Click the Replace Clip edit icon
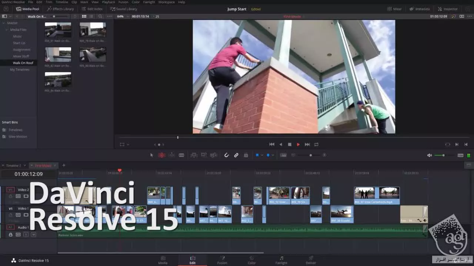The height and width of the screenshot is (266, 474). (x=214, y=155)
